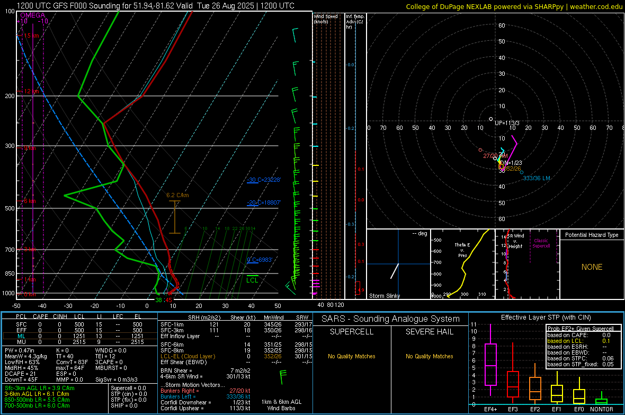
Task: Click the Classic Supercell label
Action: 541,243
